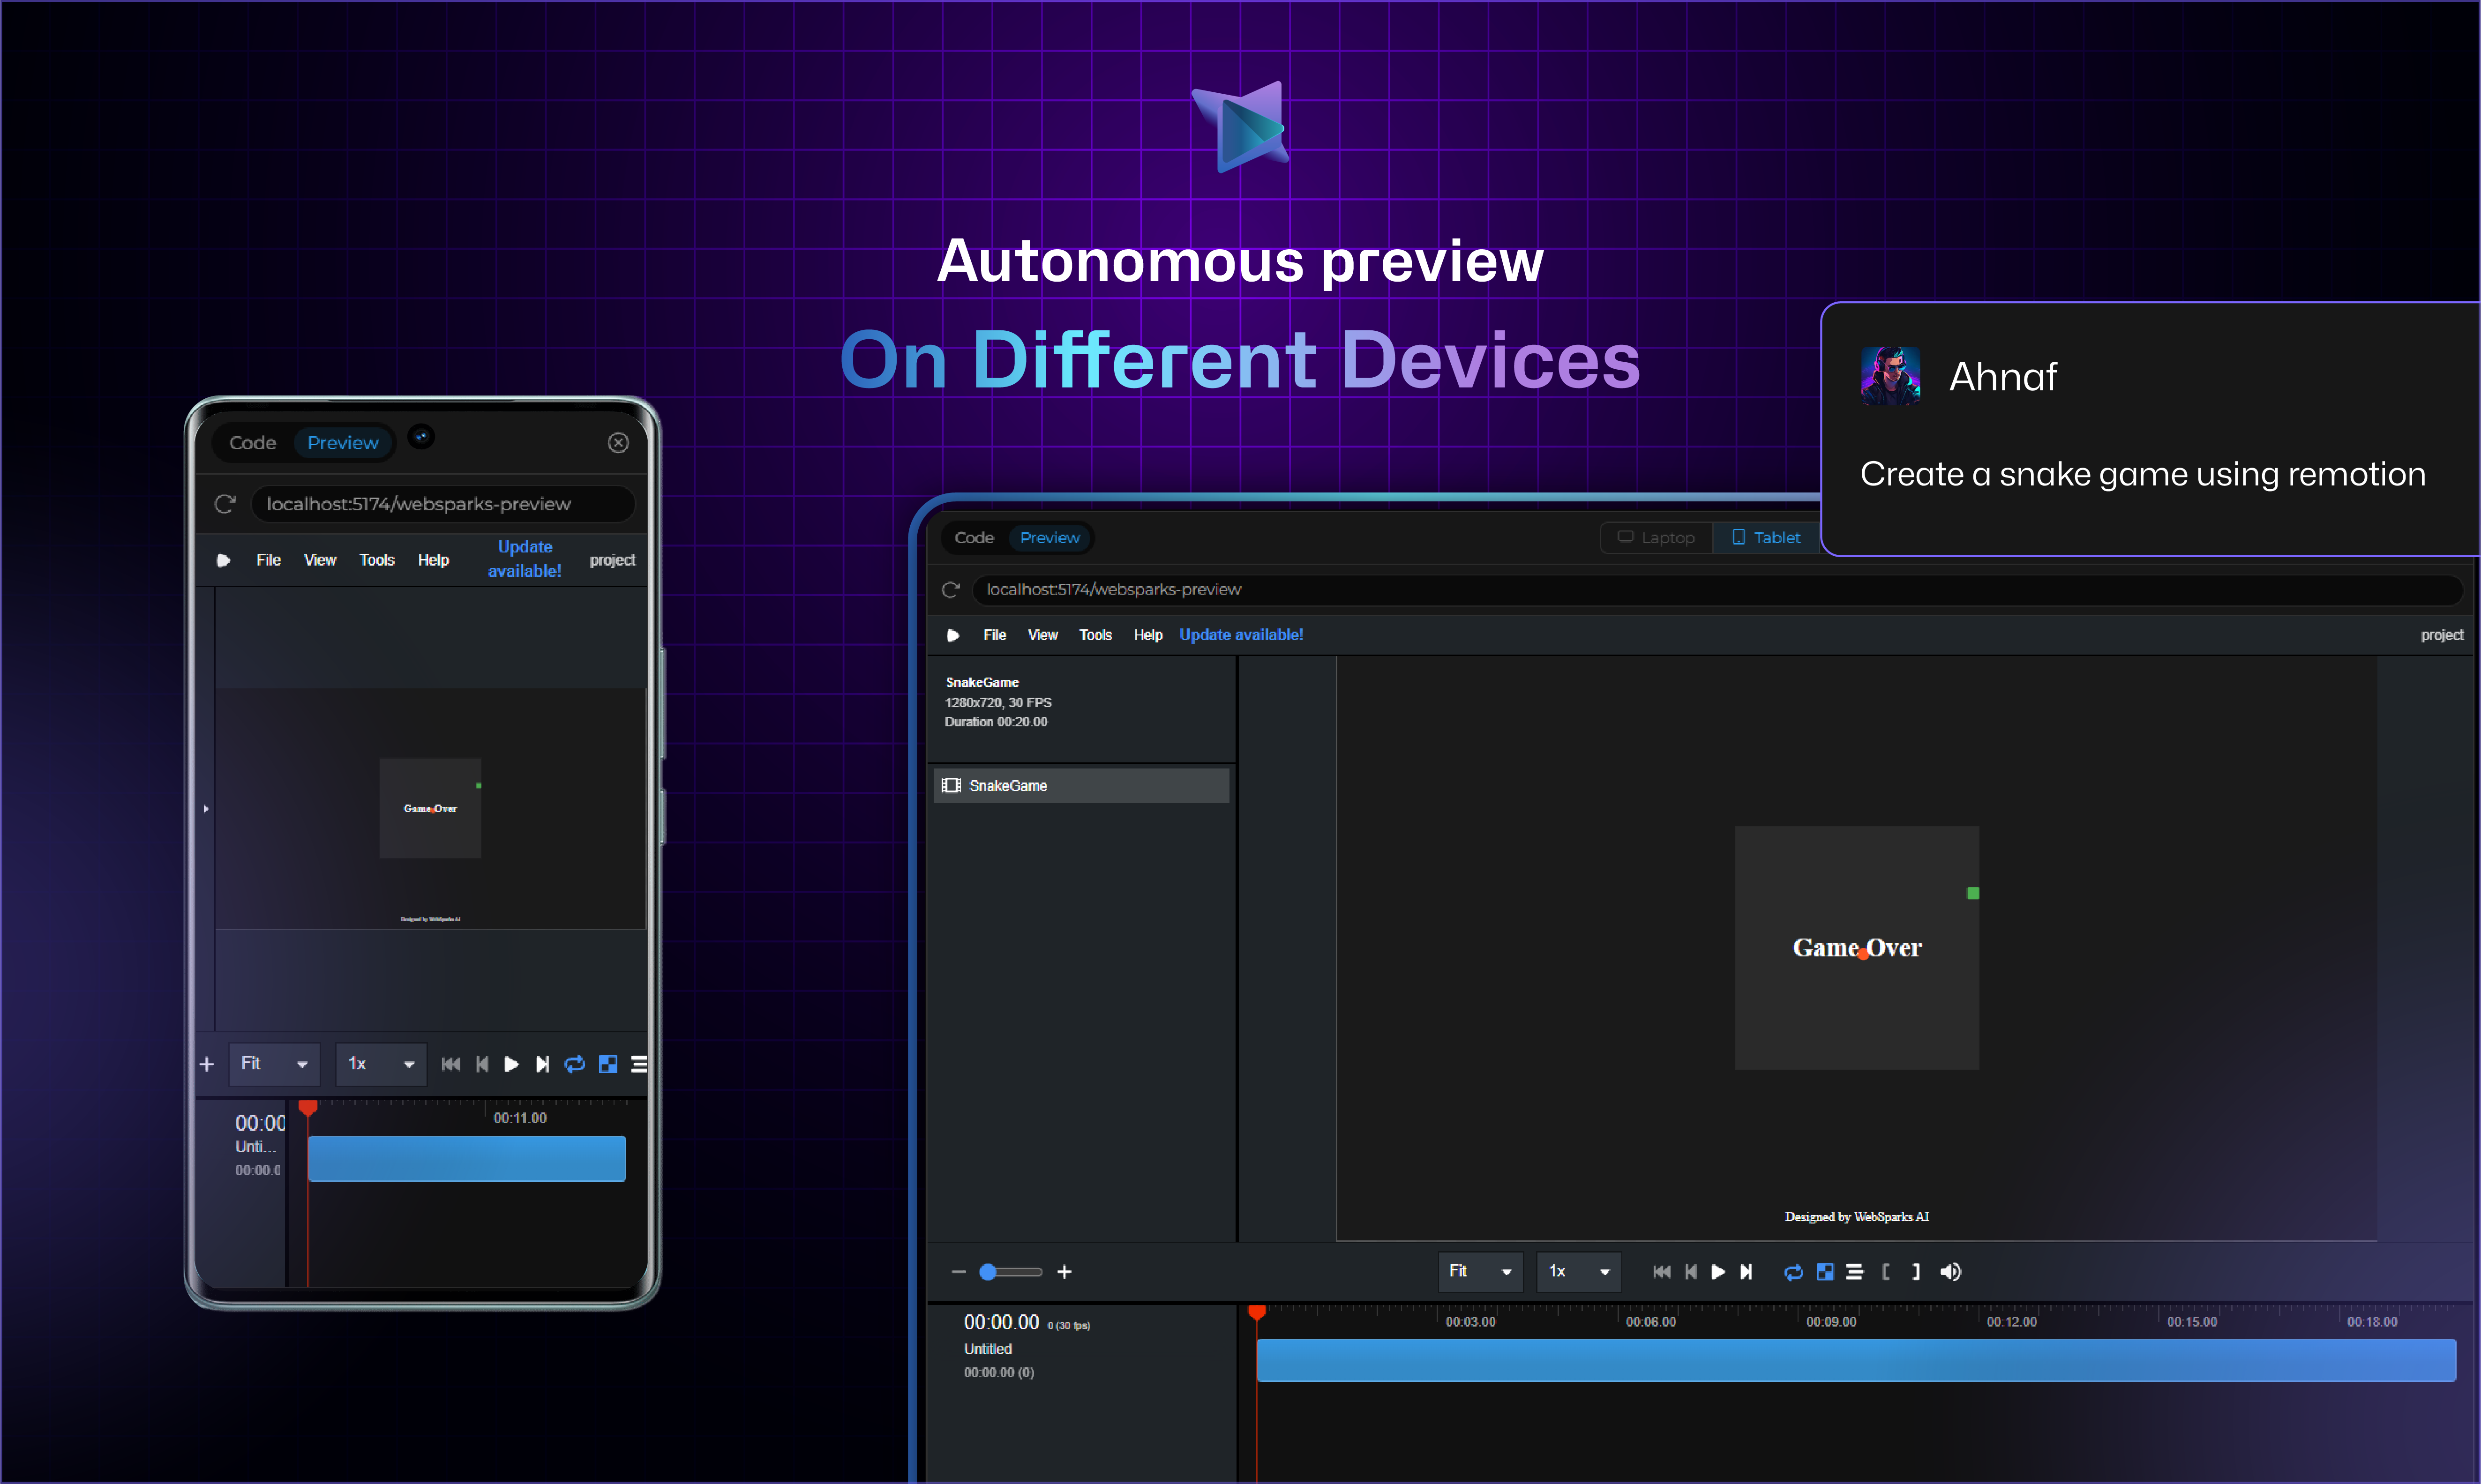Step forward one frame on phone

[x=543, y=1064]
